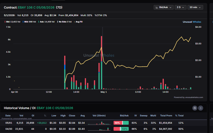Click the 63% IV cell
Image resolution: width=213 pixels, height=133 pixels.
tap(134, 123)
